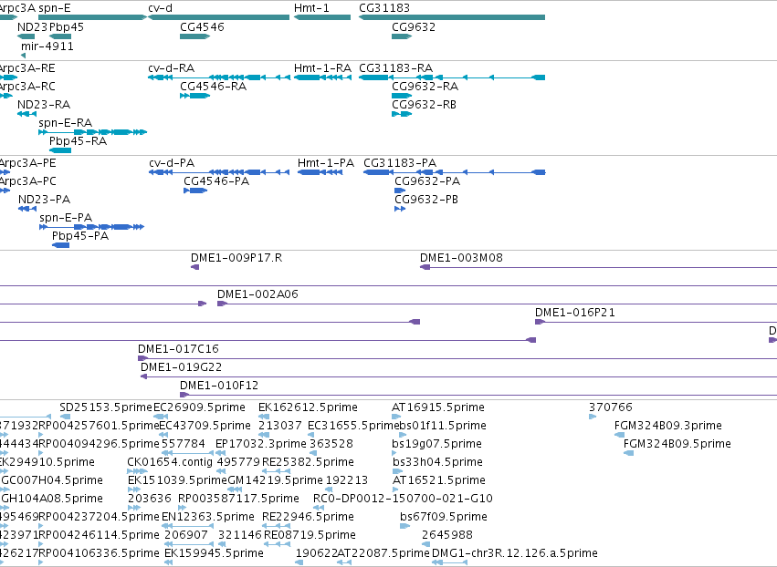
Task: Select the Pbp45 gene label
Action: [x=67, y=27]
